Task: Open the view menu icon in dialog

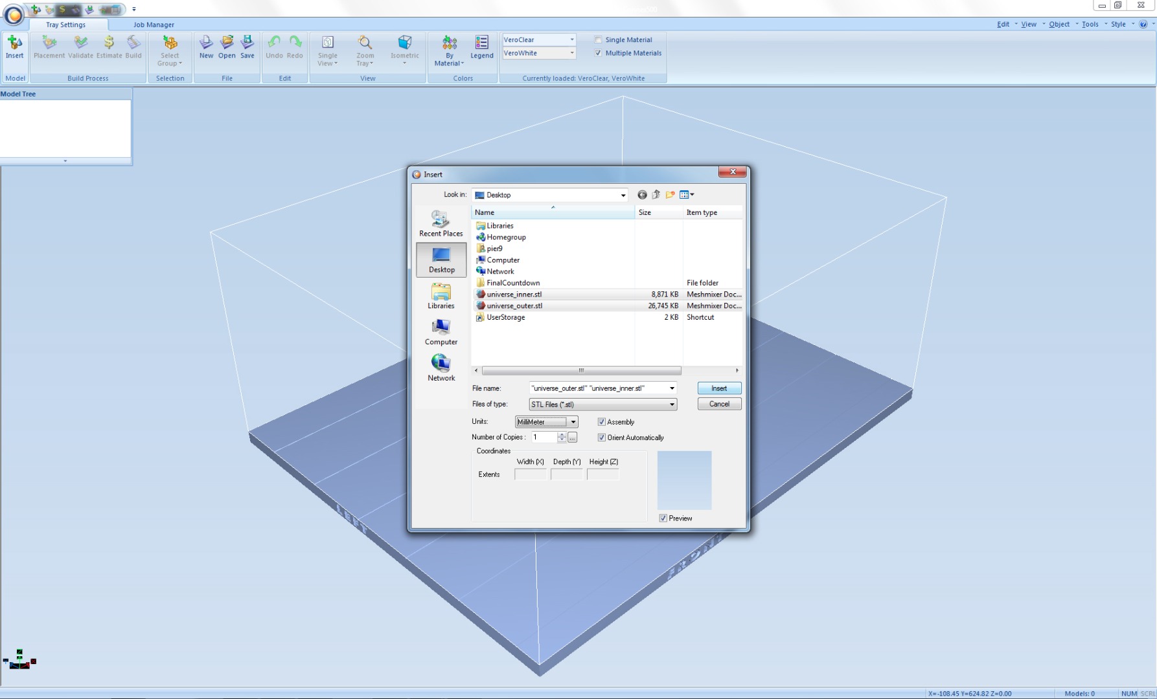Action: (x=687, y=195)
